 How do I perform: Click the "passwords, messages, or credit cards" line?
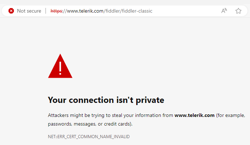coord(90,124)
